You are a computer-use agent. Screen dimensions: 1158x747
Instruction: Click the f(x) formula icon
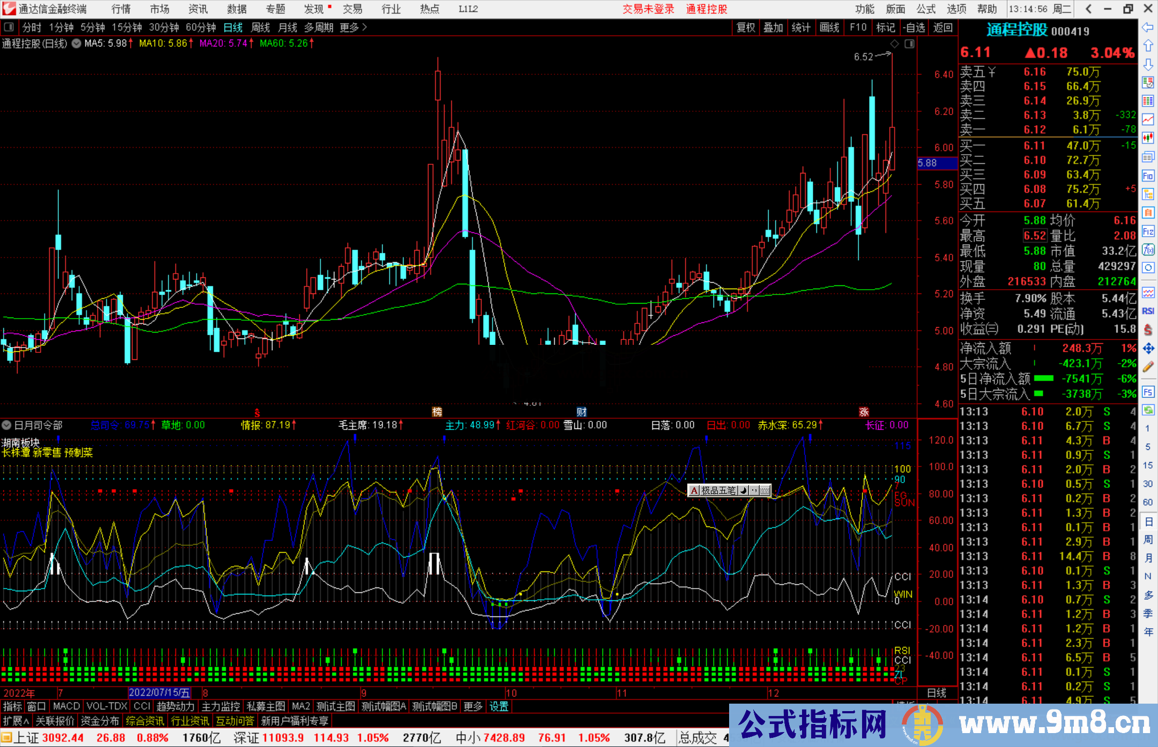[1148, 250]
